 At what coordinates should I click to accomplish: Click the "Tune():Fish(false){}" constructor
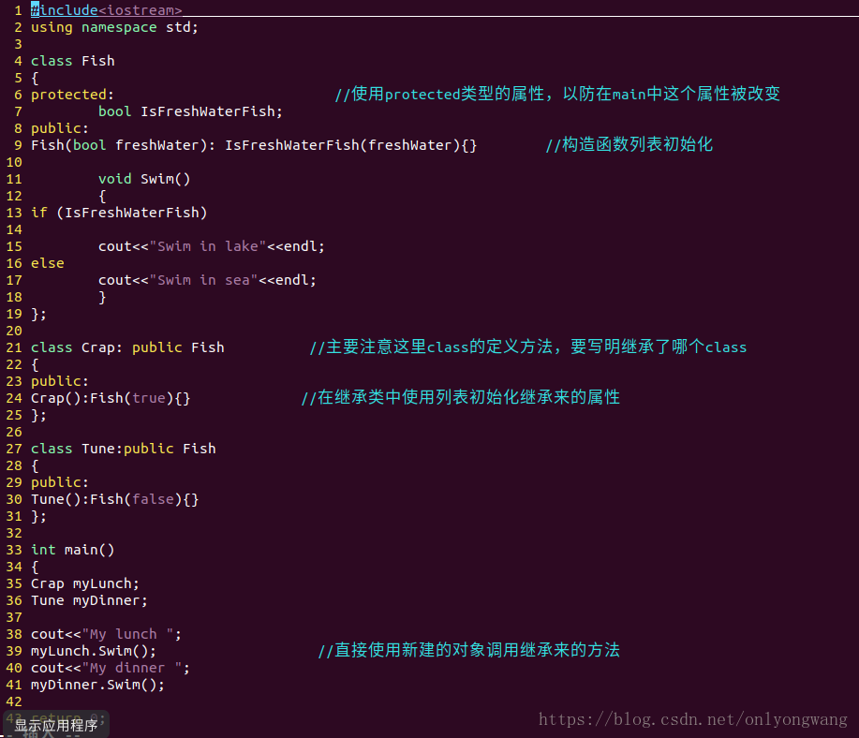point(115,499)
